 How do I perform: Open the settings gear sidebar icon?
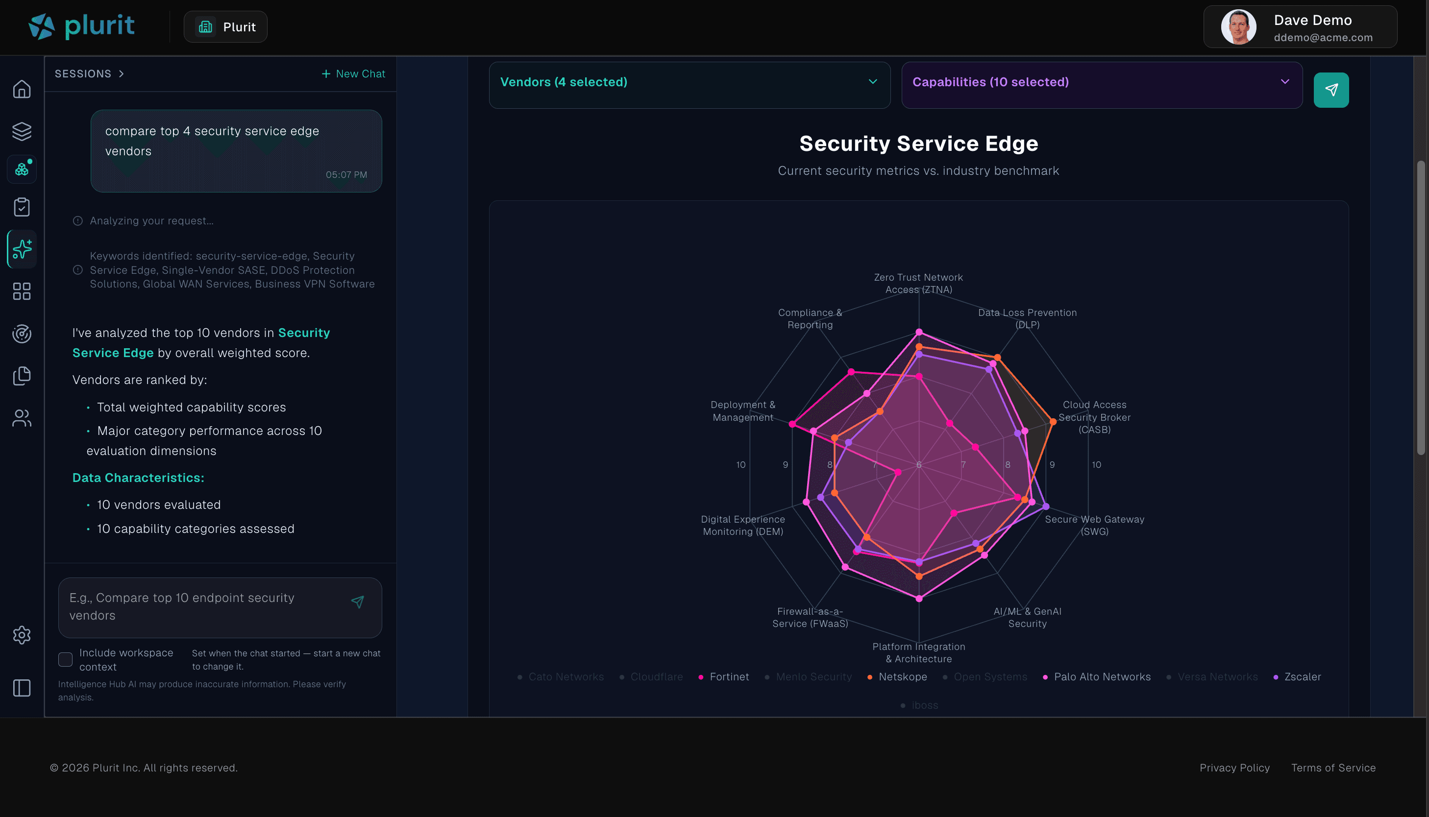[x=22, y=635]
